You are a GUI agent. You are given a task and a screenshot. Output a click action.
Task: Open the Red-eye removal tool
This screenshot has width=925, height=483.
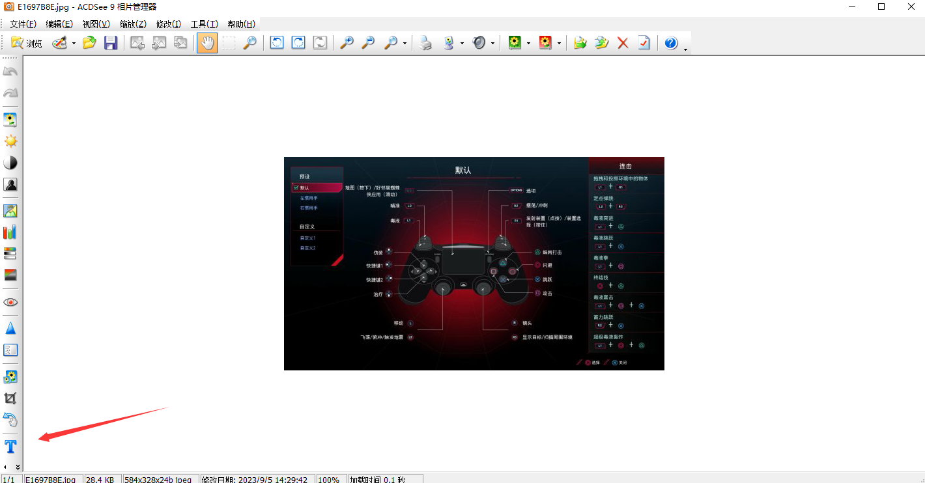tap(10, 301)
